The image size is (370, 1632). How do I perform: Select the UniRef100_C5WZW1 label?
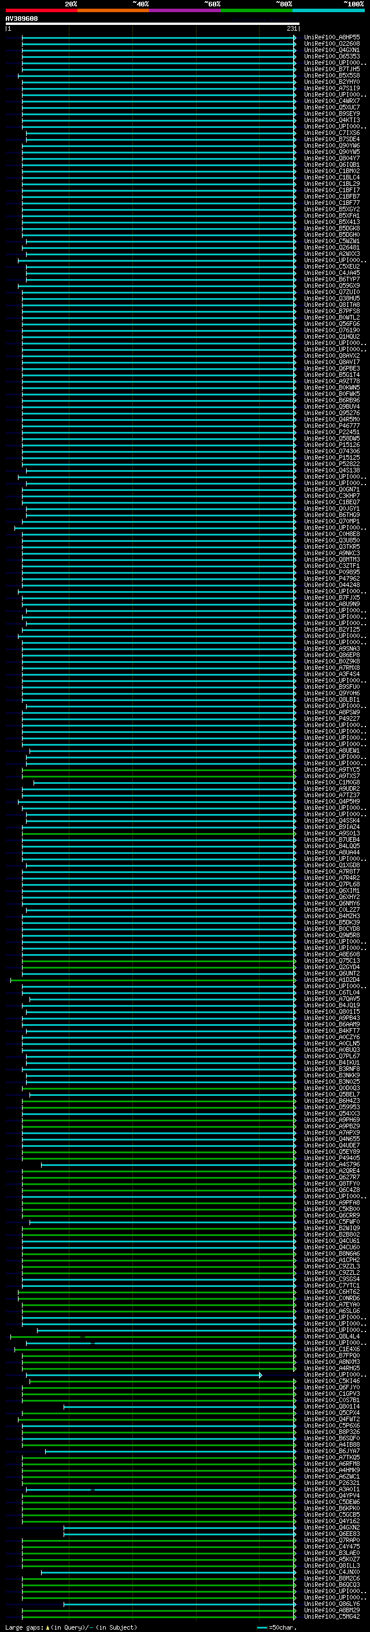(332, 241)
